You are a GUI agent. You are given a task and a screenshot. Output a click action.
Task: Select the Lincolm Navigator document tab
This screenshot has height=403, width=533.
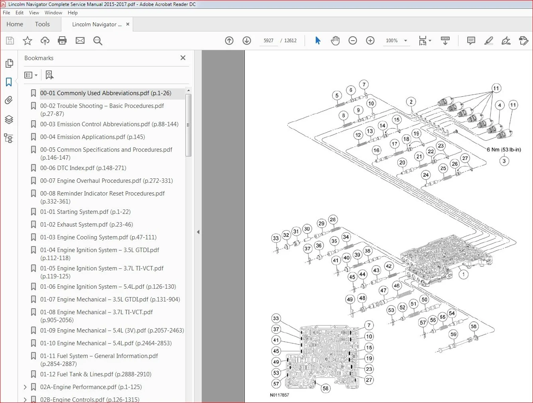pos(97,24)
